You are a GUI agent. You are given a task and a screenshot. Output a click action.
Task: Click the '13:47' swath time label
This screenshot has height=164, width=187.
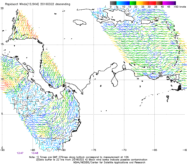20,153
